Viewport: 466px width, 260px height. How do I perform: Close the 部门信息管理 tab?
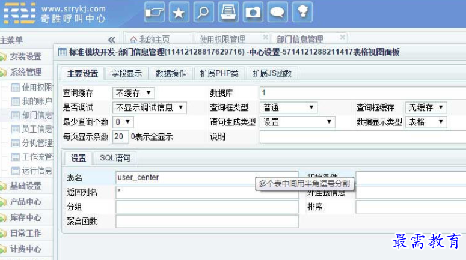point(342,37)
